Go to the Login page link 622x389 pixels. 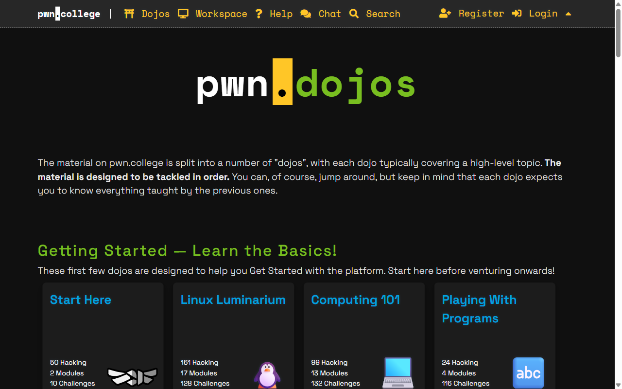(x=543, y=14)
